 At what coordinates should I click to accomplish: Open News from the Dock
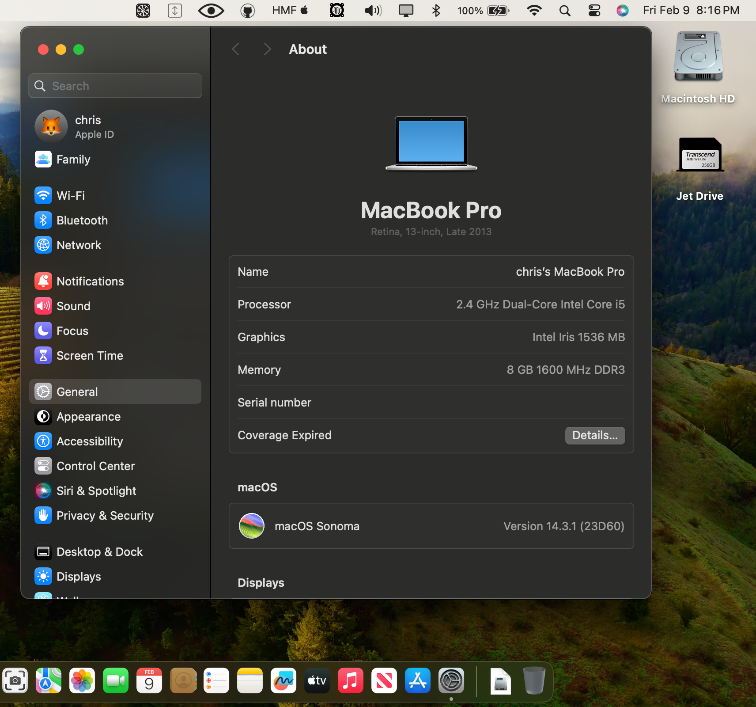(384, 680)
